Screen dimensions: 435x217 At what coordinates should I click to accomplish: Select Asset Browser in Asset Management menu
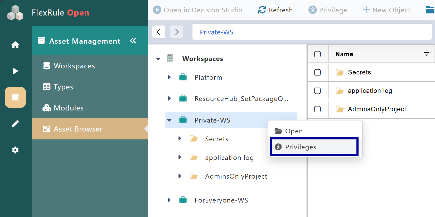90,129
